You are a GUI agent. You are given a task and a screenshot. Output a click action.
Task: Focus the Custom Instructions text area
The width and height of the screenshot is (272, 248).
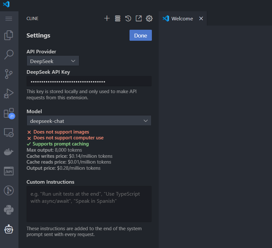coord(89,204)
